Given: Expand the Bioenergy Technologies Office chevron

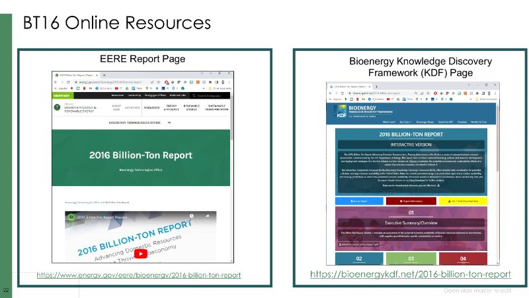Looking at the screenshot, I should [170, 123].
